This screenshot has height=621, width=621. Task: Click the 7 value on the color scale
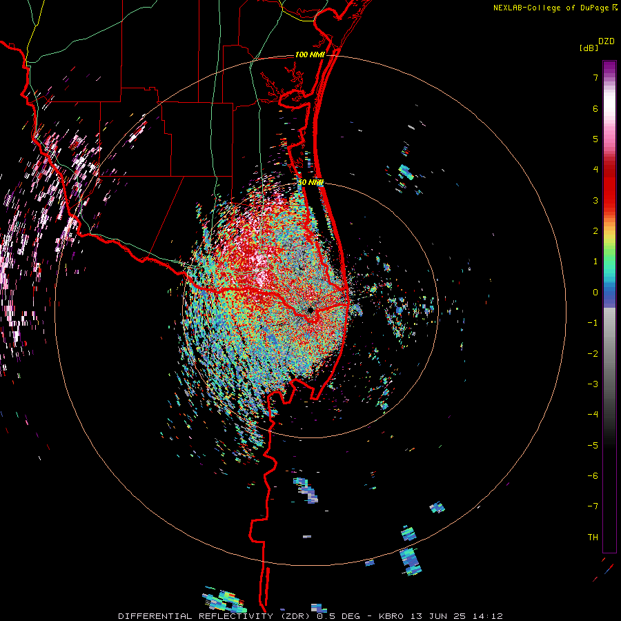(595, 77)
